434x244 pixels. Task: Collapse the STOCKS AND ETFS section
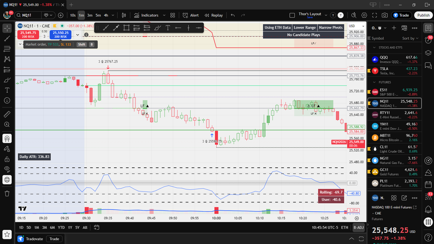click(x=375, y=47)
